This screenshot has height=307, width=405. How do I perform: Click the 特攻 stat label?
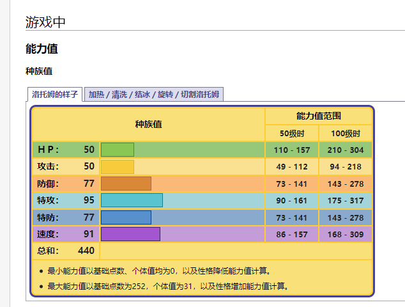tap(48, 200)
